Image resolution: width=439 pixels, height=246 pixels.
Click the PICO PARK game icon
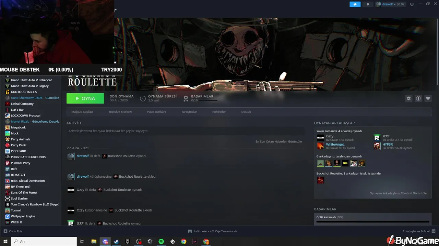8,151
